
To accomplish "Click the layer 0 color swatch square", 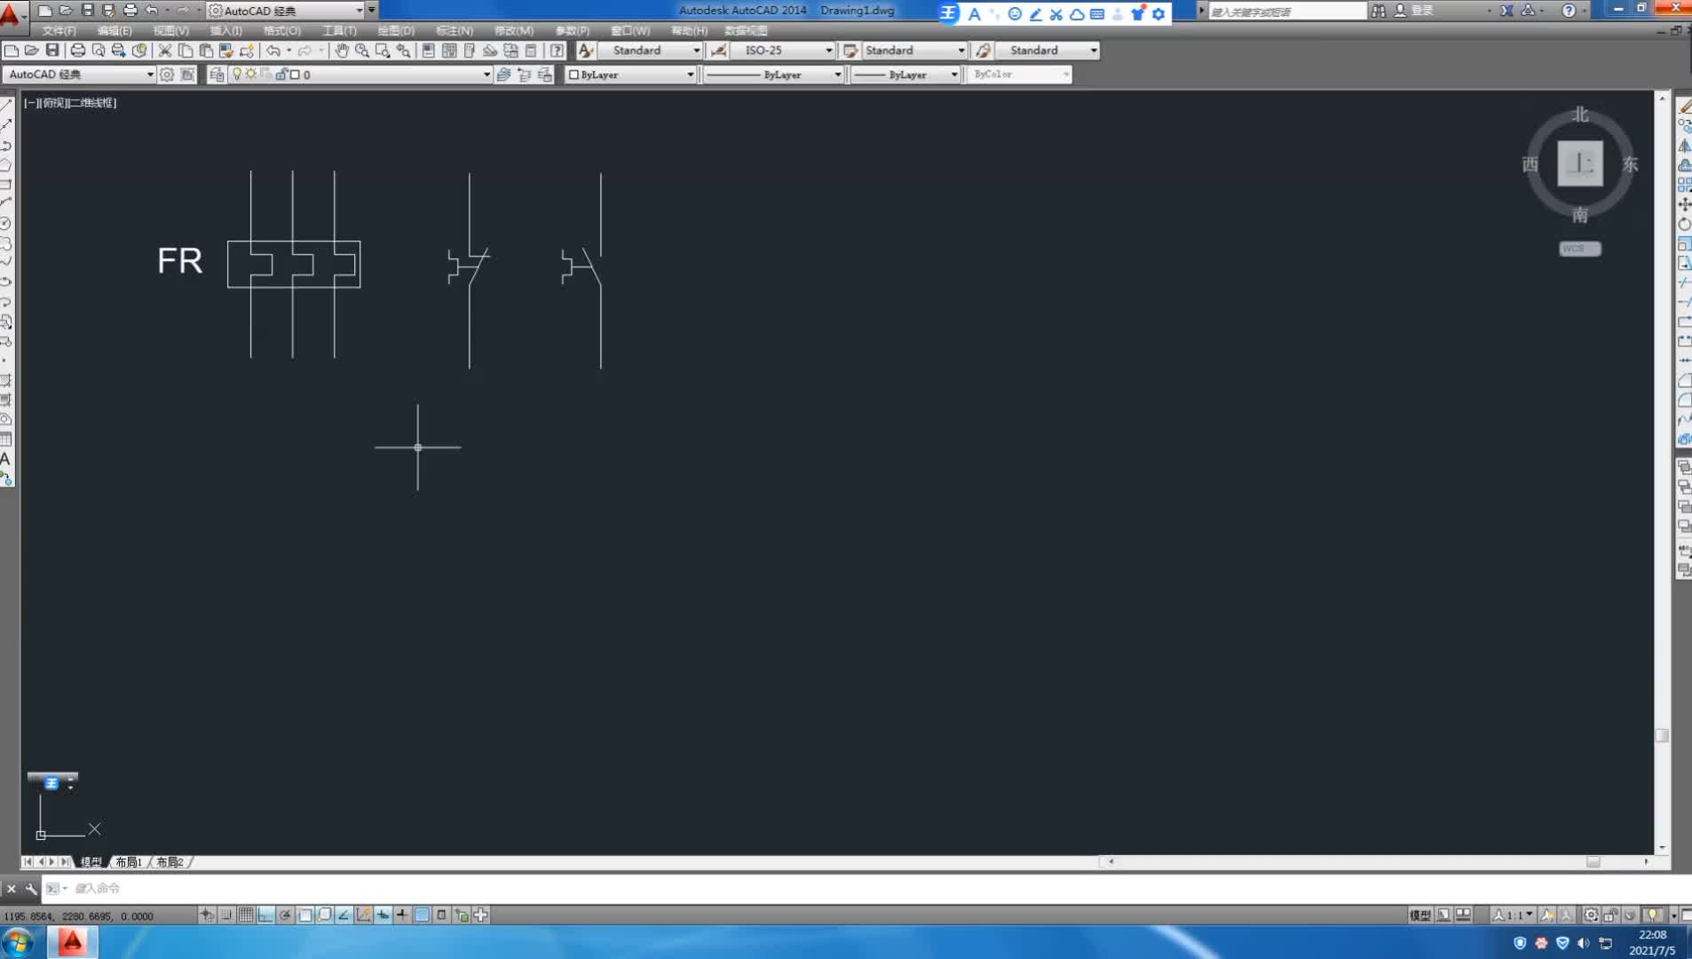I will pyautogui.click(x=295, y=75).
